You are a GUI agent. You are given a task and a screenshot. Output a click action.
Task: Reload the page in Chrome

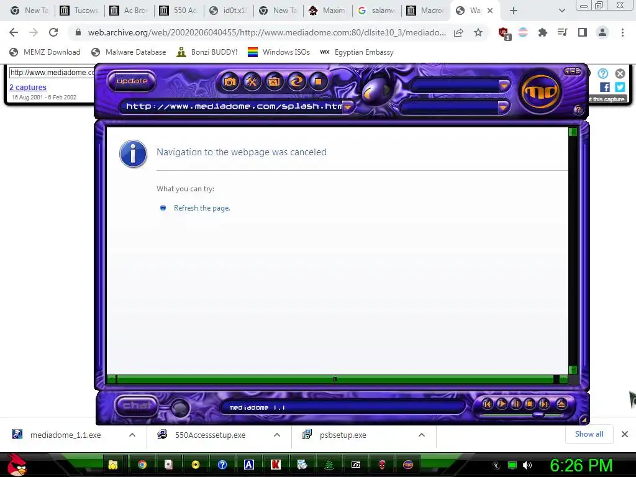53,32
